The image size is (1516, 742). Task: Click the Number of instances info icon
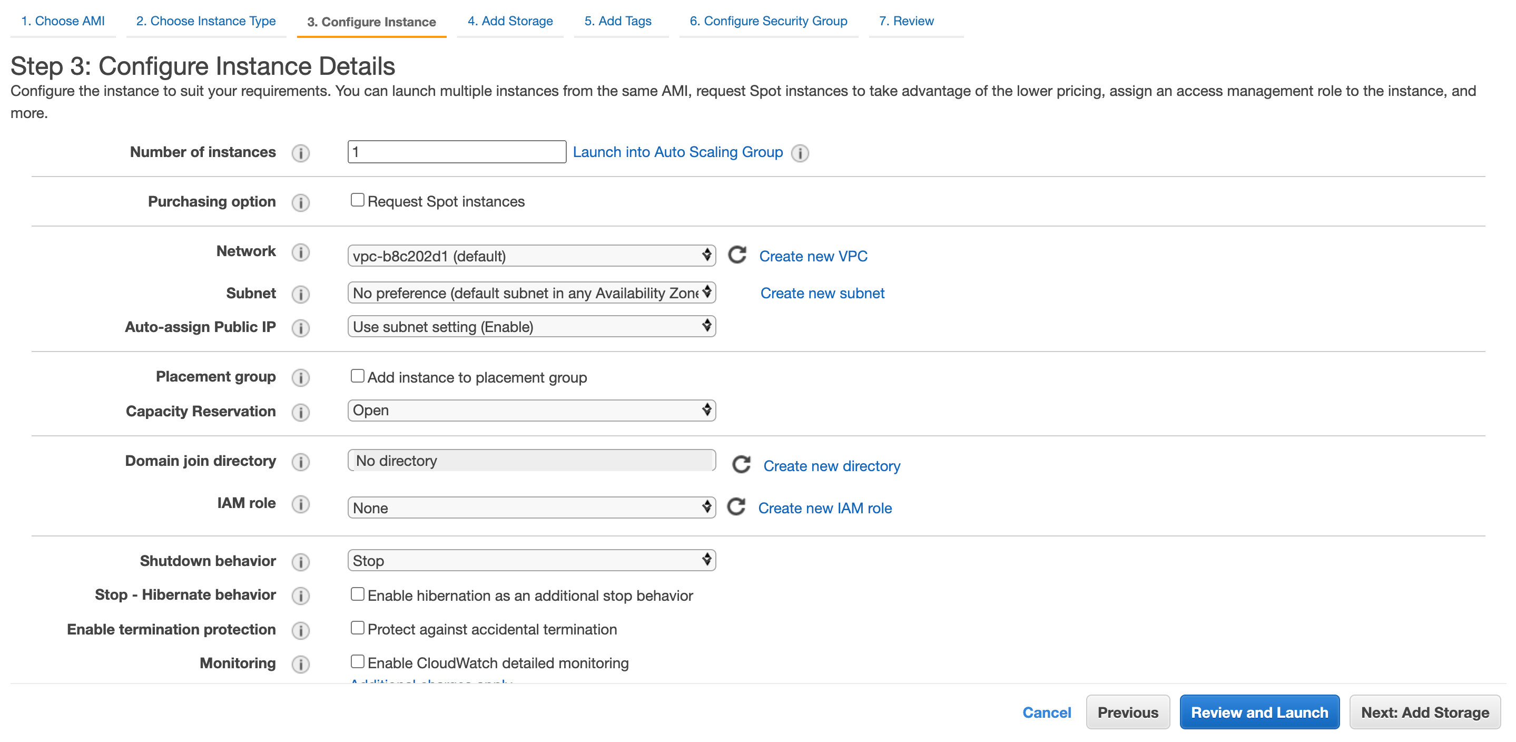click(x=301, y=153)
